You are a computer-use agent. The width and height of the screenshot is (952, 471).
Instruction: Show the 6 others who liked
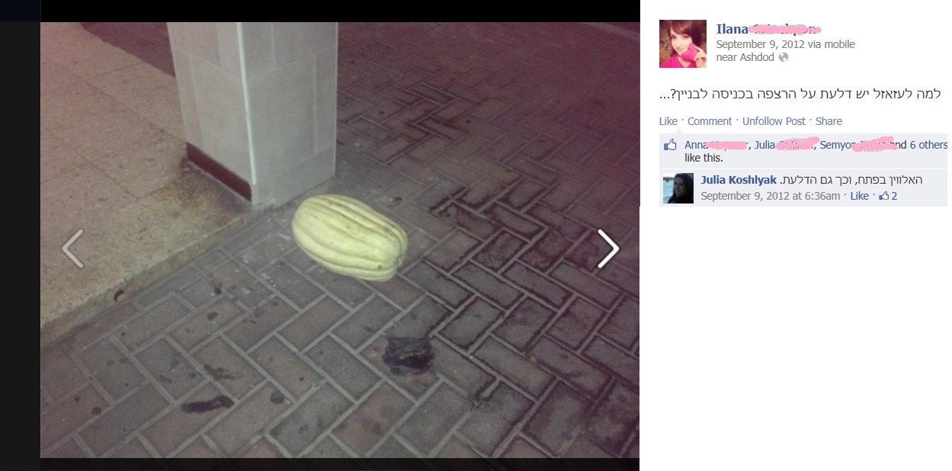click(928, 145)
